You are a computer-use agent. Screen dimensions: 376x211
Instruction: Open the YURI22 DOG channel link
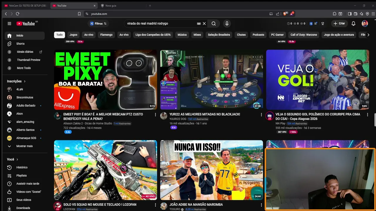178,119
